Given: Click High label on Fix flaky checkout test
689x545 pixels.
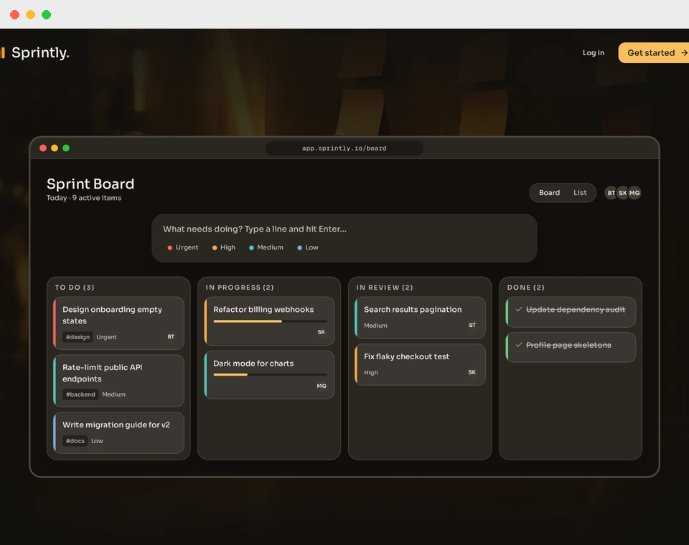Looking at the screenshot, I should coord(371,372).
